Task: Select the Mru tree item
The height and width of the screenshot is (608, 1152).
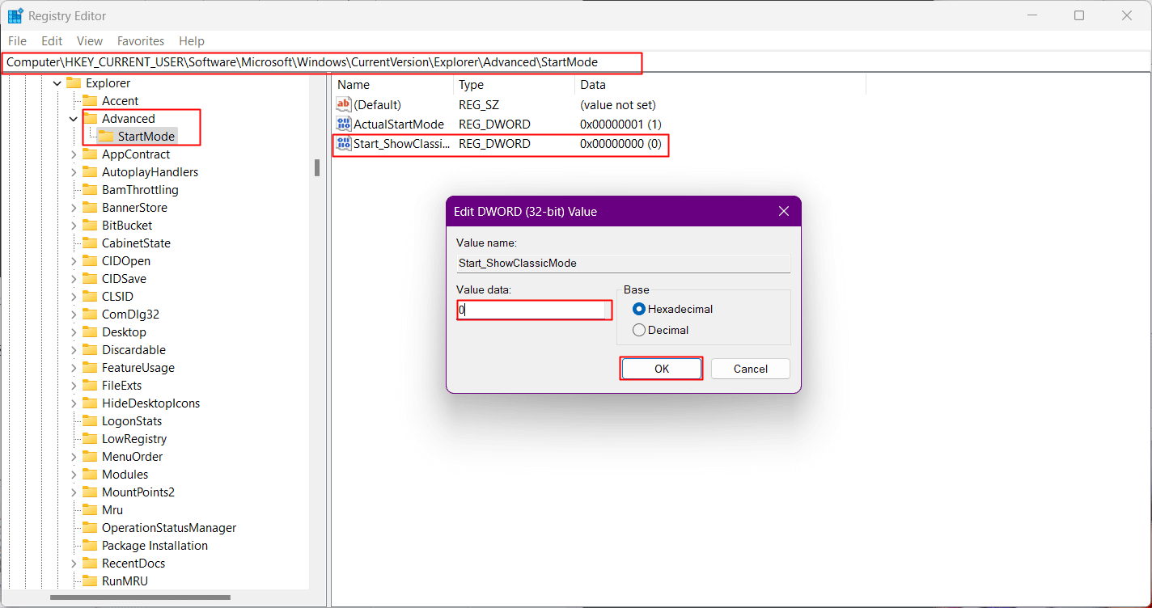Action: click(112, 510)
